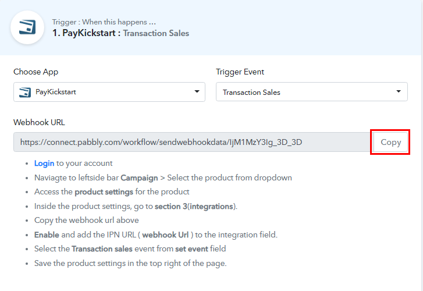Click the 'Webhook URL' label
423x291 pixels.
click(39, 122)
